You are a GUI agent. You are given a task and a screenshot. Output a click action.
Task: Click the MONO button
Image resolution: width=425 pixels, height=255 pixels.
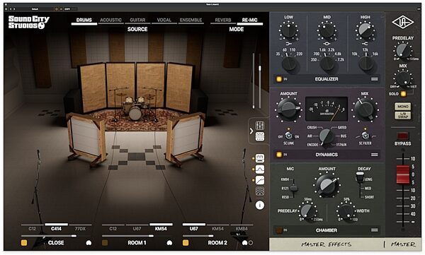click(x=403, y=107)
